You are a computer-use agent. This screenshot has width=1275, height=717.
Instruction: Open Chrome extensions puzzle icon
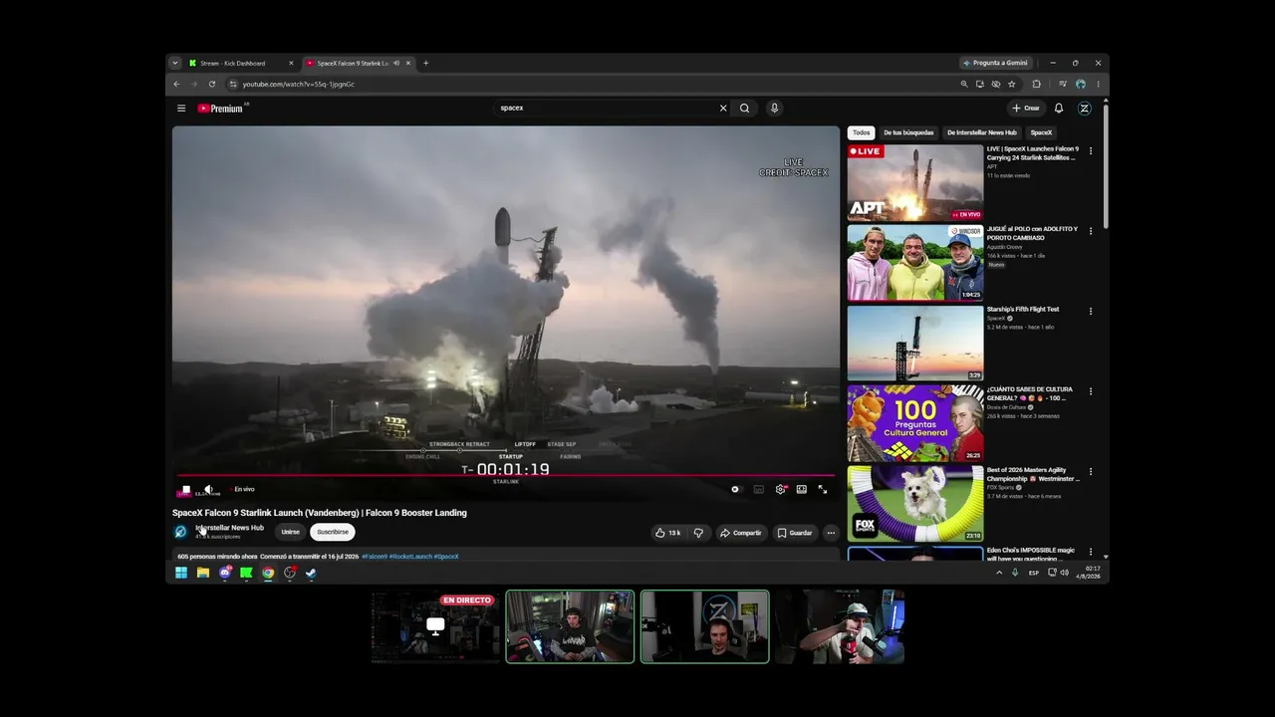tap(1037, 85)
